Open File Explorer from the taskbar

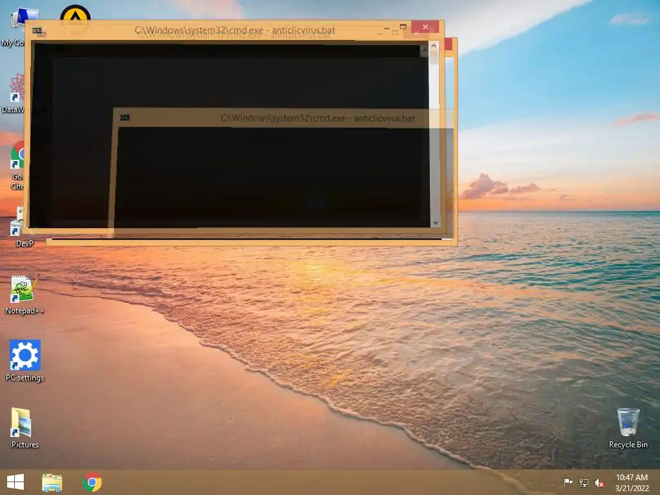point(52,482)
